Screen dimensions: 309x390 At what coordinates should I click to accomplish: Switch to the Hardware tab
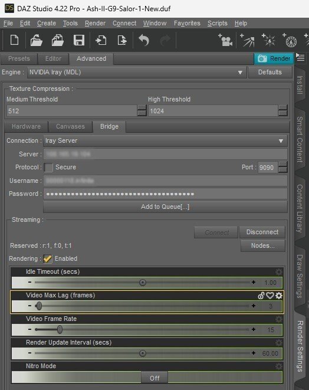tap(26, 127)
